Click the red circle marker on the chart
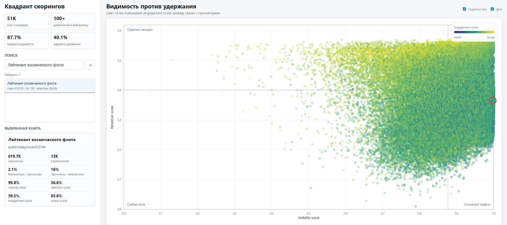 492,101
